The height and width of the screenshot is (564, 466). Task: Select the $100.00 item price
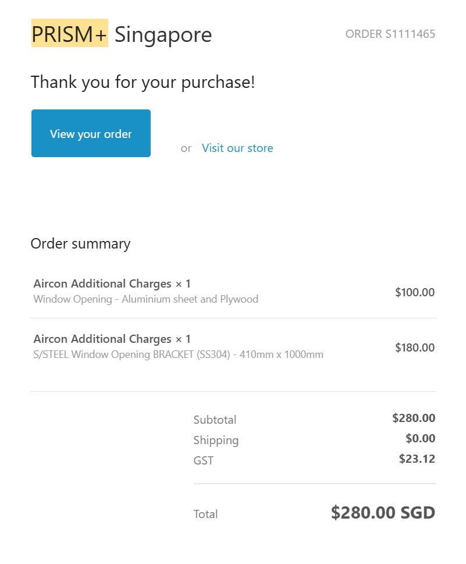[x=414, y=292]
